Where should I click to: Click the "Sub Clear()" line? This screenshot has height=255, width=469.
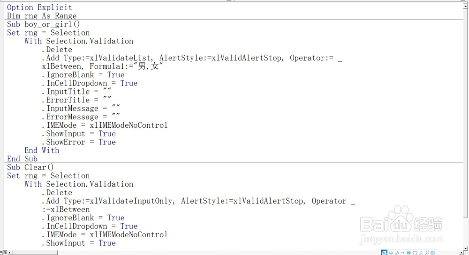[30, 168]
